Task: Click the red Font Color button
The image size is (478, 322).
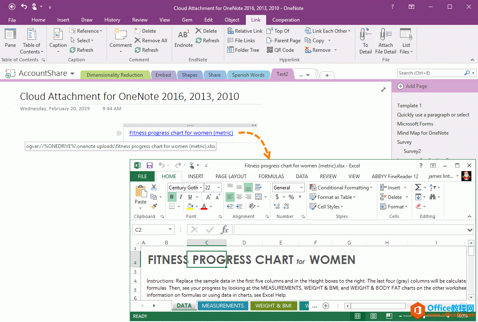Action: click(x=204, y=206)
